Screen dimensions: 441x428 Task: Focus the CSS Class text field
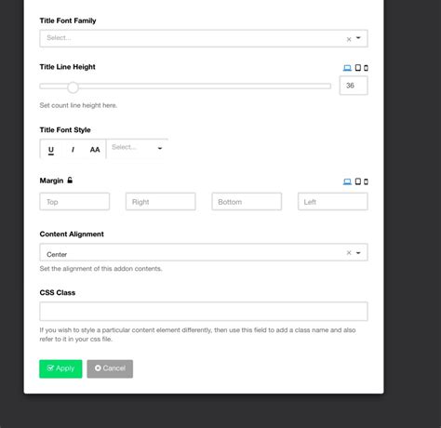click(x=204, y=311)
